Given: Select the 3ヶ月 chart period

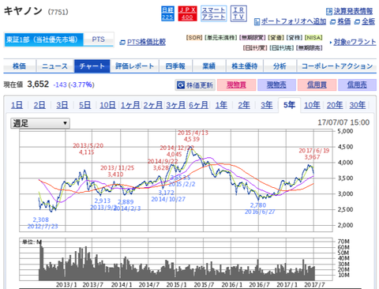Looking at the screenshot, I should [175, 105].
